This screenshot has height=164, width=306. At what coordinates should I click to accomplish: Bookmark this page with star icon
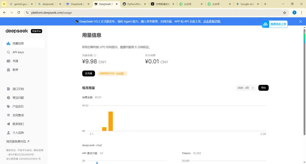pos(284,13)
